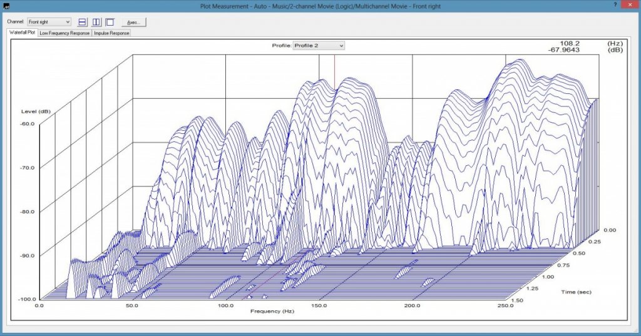The image size is (641, 336).
Task: Click the application icon in title bar
Action: tap(6, 6)
